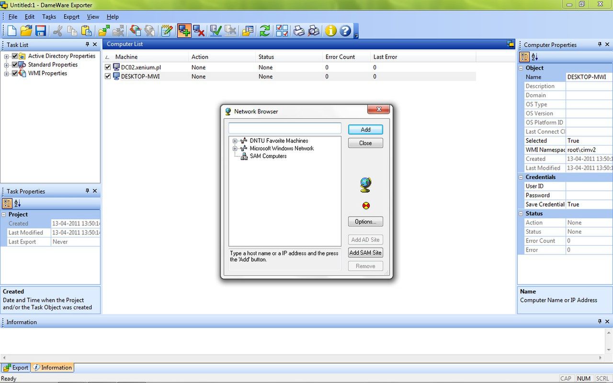
Task: Click the notepad with pencil icon
Action: coord(167,31)
